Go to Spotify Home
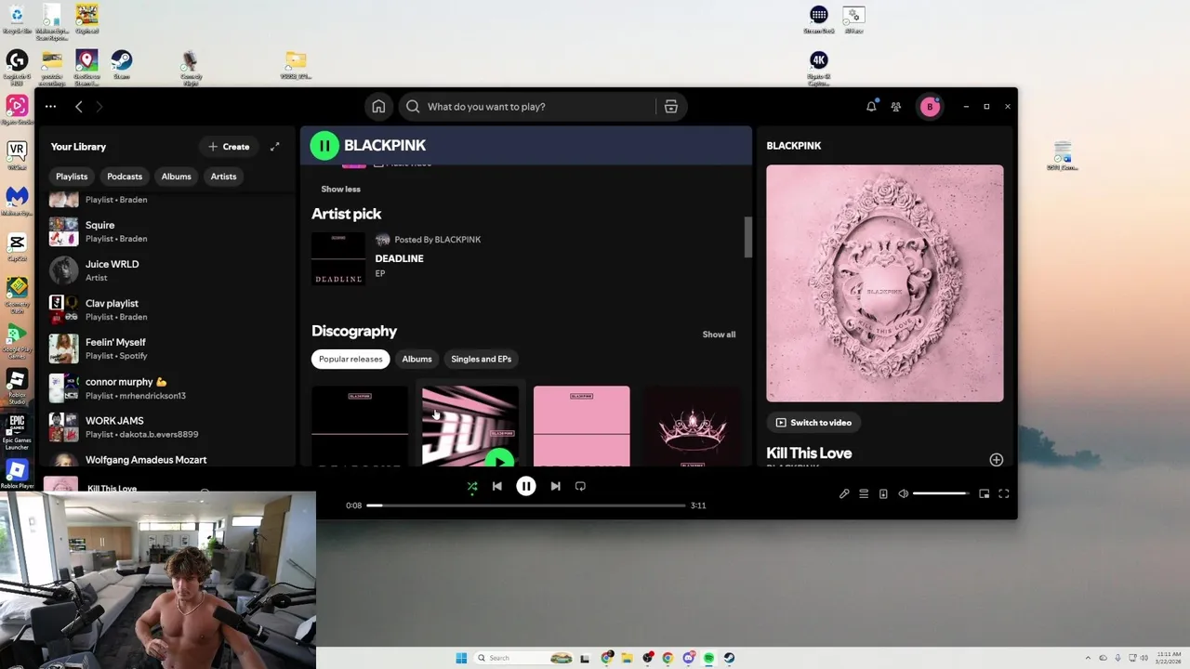 378,107
